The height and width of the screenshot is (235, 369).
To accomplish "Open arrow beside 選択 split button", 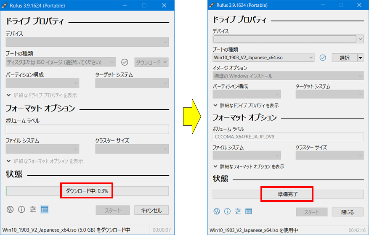I will click(360, 58).
